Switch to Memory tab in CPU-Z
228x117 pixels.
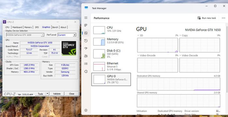[x=28, y=27]
